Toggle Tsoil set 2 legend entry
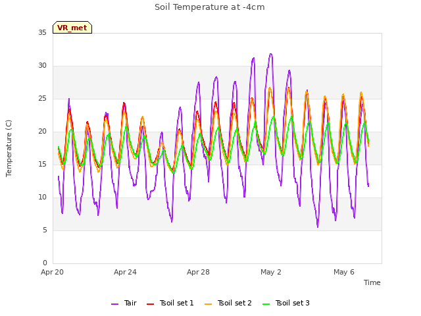 (228, 303)
